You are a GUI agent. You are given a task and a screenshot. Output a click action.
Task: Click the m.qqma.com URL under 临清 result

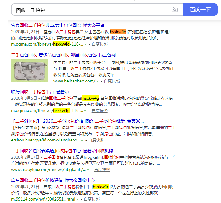coord(47,111)
